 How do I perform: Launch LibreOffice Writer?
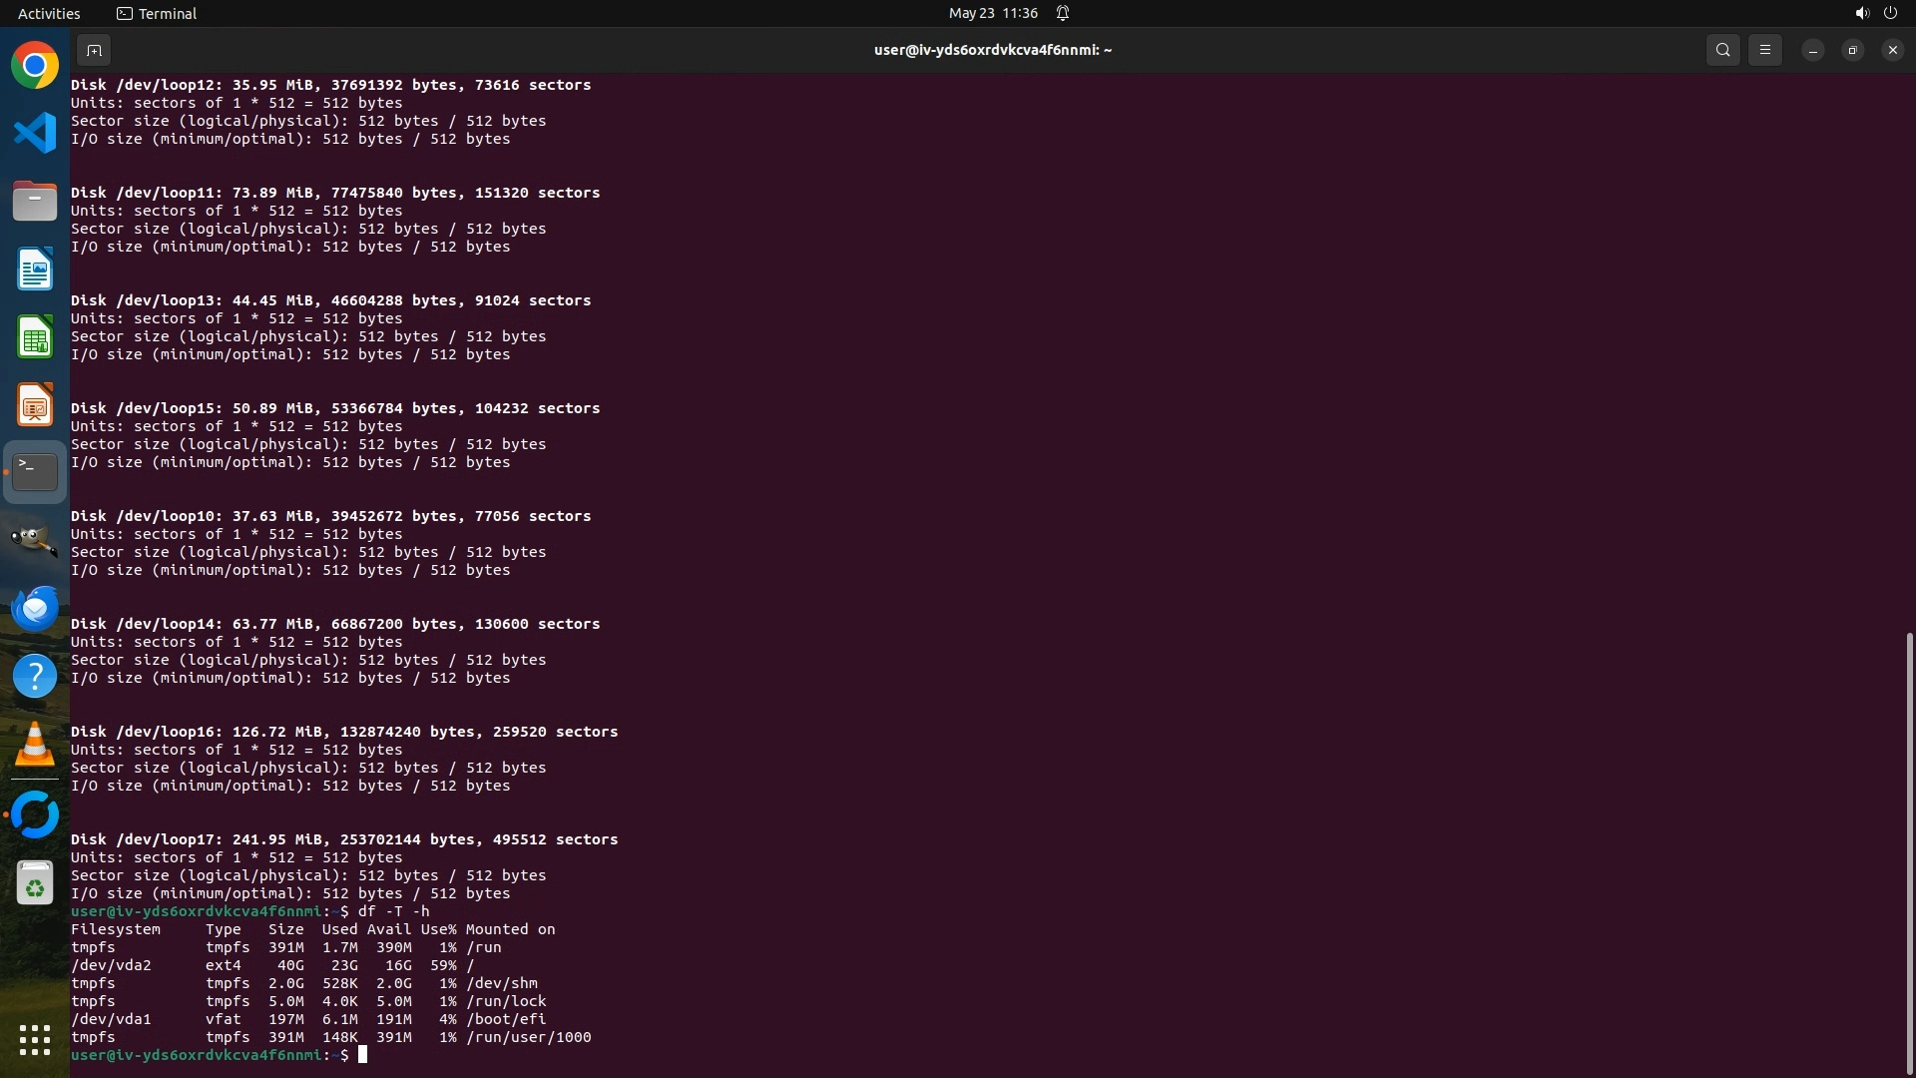pos(35,269)
